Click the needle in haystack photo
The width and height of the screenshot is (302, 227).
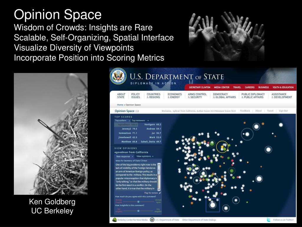(x=51, y=134)
